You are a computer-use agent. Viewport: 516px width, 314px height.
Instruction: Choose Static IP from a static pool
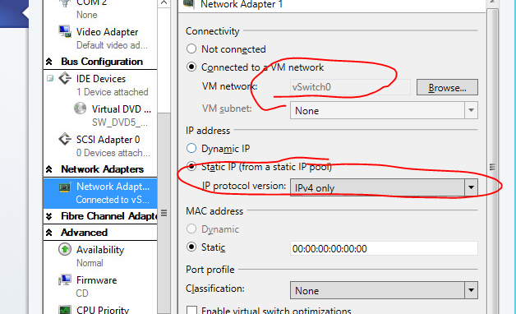point(191,167)
